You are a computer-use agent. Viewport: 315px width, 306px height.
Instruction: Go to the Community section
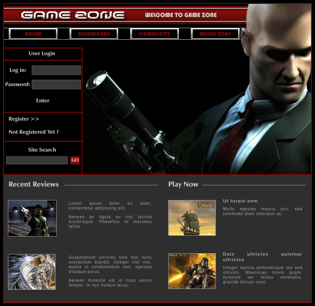tap(154, 34)
